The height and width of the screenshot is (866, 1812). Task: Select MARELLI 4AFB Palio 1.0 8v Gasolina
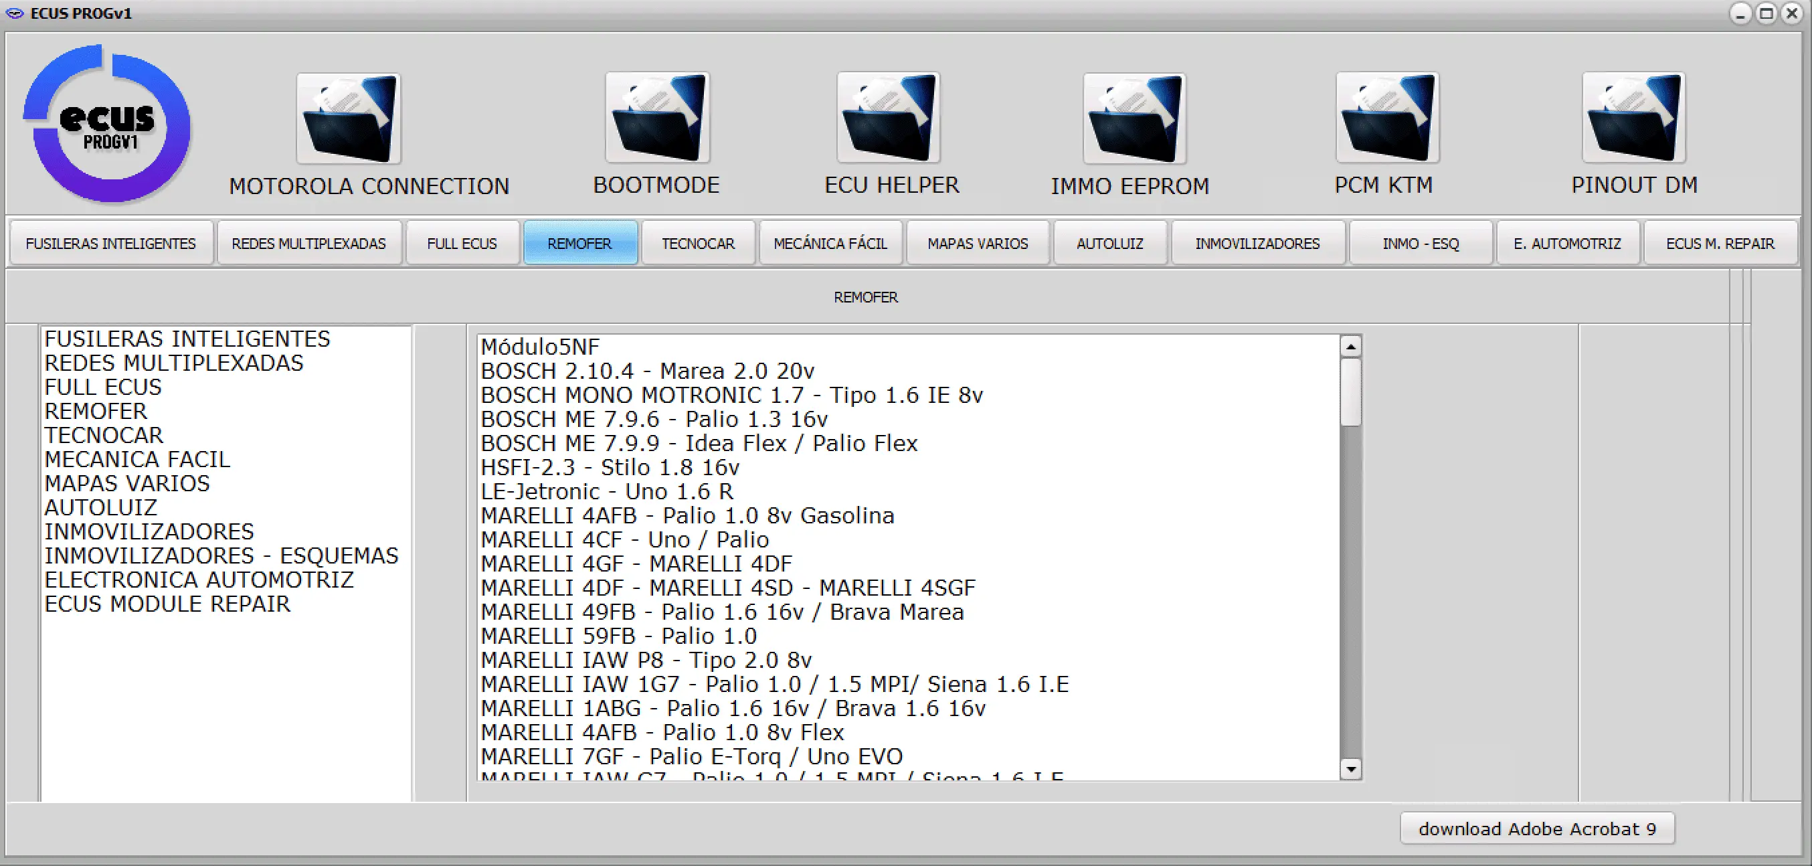[x=687, y=516]
